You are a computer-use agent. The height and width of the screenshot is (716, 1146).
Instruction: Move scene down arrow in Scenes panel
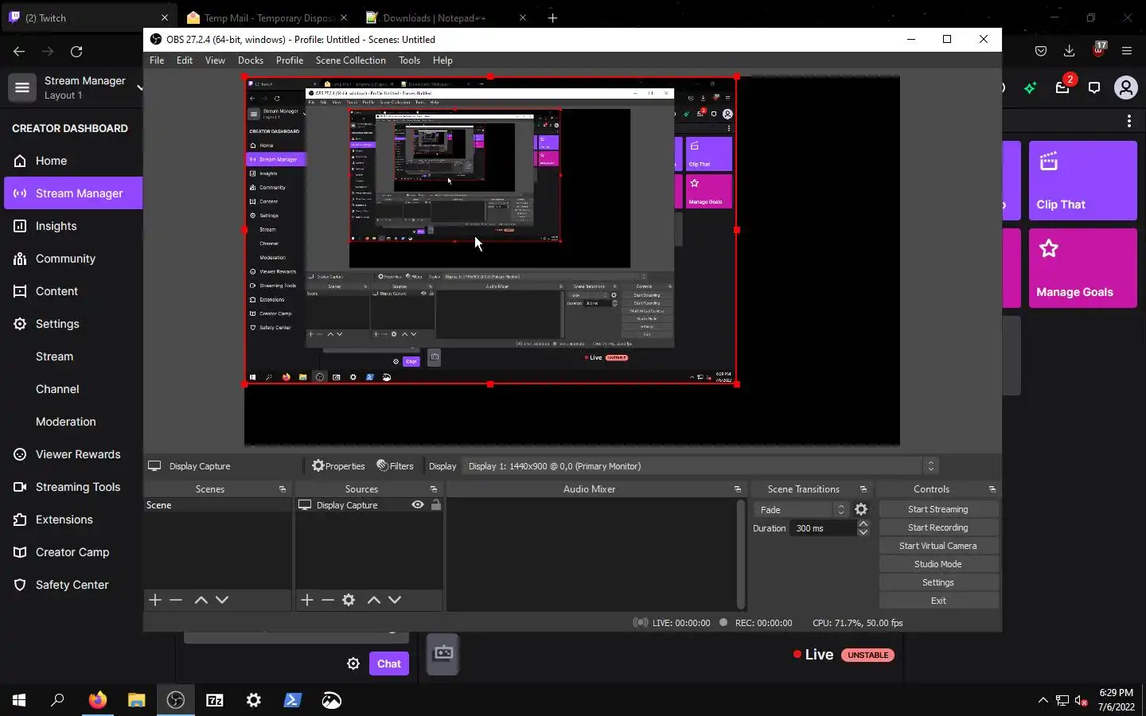click(222, 600)
